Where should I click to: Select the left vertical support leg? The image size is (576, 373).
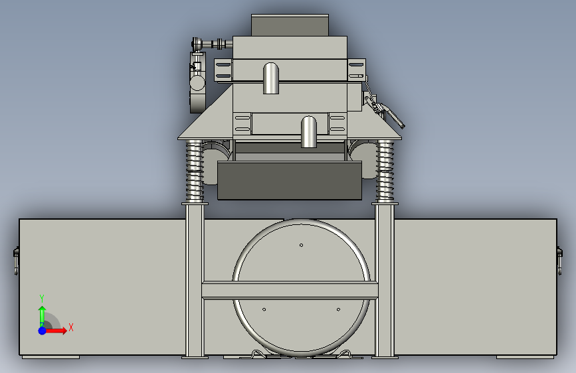point(195,280)
